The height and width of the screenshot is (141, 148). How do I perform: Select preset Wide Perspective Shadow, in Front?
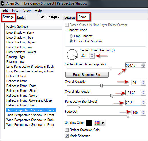pos(30,125)
